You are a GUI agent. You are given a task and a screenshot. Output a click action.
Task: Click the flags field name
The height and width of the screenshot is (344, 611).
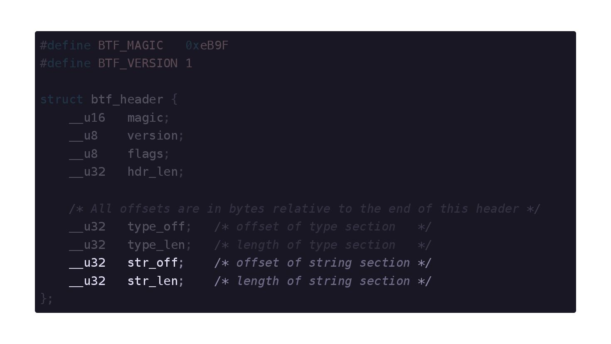145,154
